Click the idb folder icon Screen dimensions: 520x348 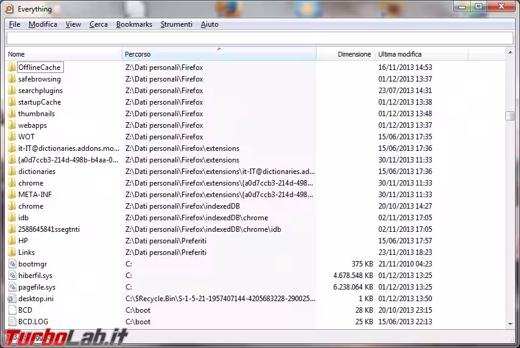pos(12,218)
